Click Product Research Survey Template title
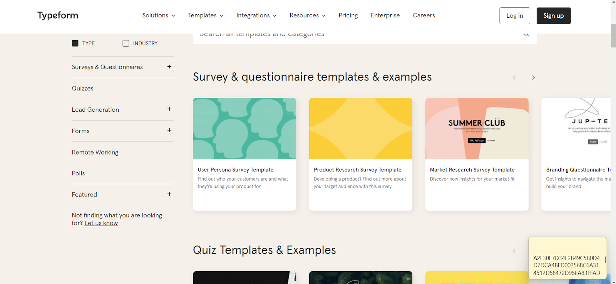Screen dimensions: 616x284 point(358,170)
